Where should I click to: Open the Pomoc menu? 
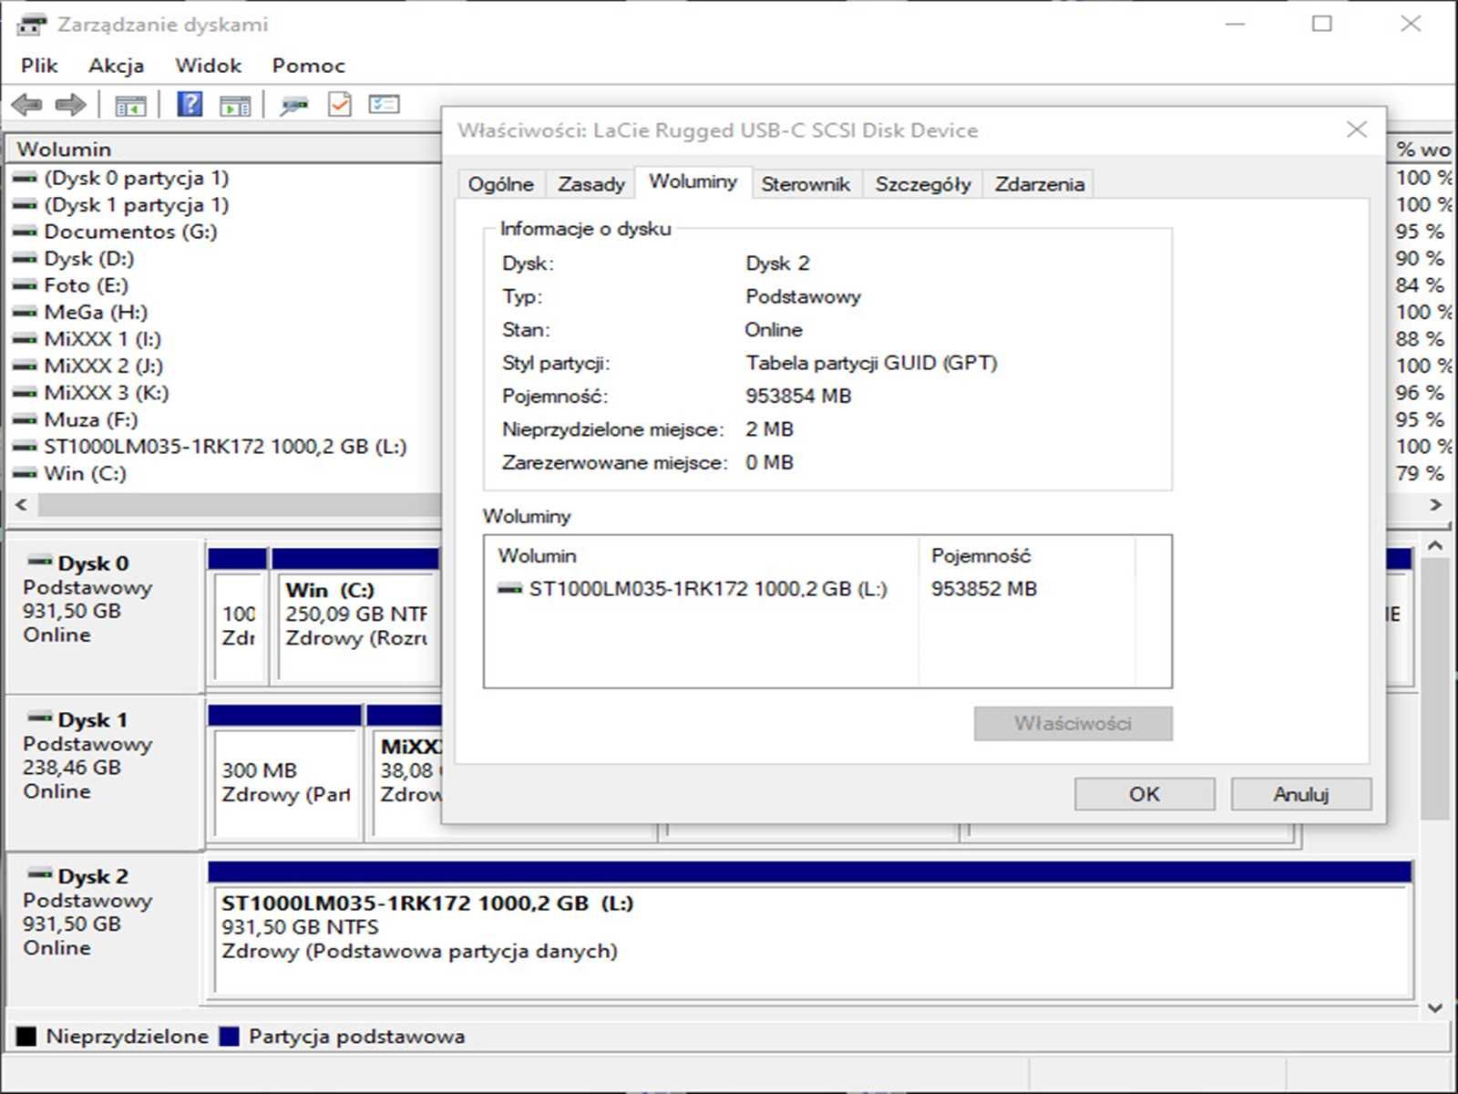(308, 66)
